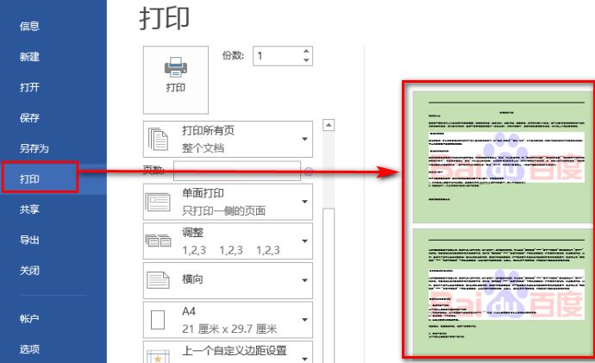Click the 打印 page heading

click(164, 18)
